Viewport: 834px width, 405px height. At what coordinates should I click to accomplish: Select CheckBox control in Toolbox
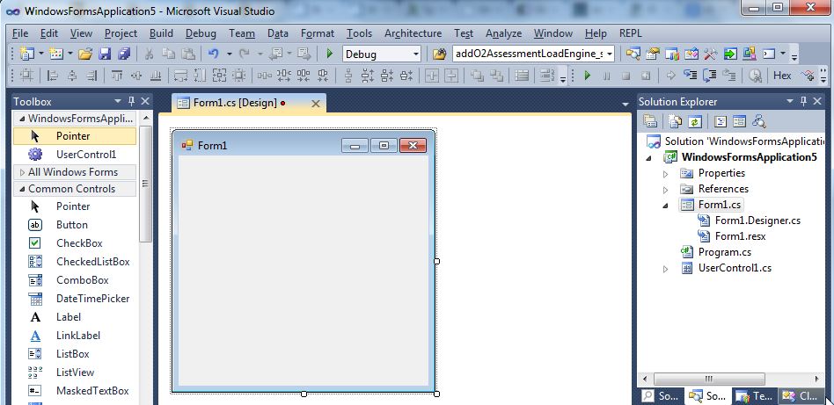[x=75, y=243]
